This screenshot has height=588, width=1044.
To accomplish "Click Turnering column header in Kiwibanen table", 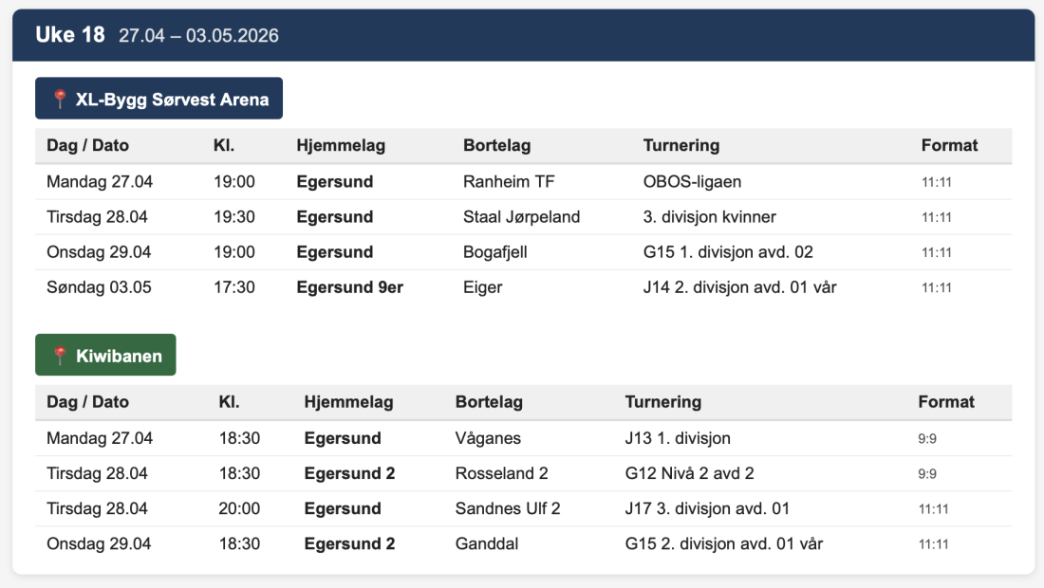I will click(662, 401).
